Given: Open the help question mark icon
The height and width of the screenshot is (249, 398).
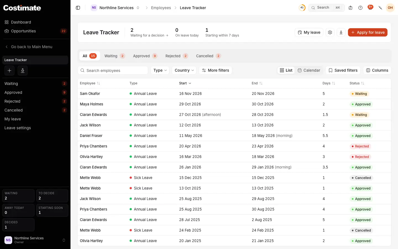Looking at the screenshot, I should (x=360, y=8).
